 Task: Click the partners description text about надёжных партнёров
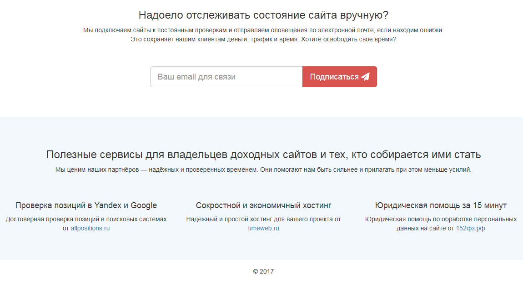pos(261,171)
